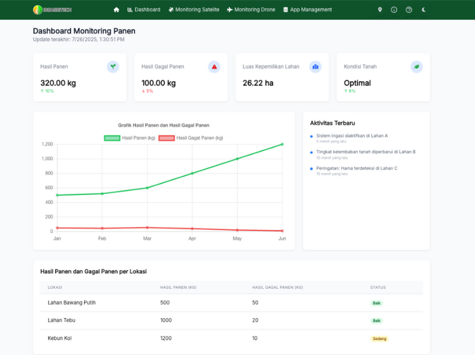Toggle Hasil Panen (kg) legend series
475x355 pixels.
[129, 138]
